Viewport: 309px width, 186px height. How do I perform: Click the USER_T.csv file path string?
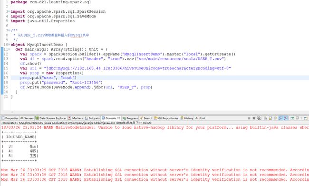180,59
